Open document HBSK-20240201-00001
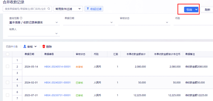 coord(58,83)
